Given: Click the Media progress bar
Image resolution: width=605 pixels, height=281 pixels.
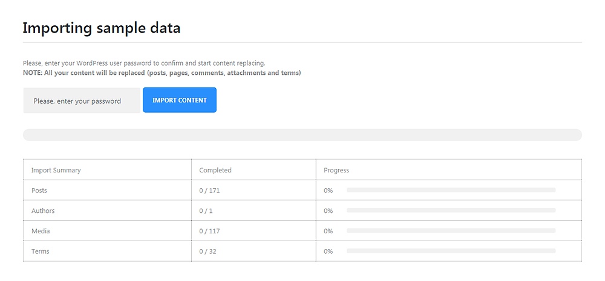Looking at the screenshot, I should (x=451, y=231).
